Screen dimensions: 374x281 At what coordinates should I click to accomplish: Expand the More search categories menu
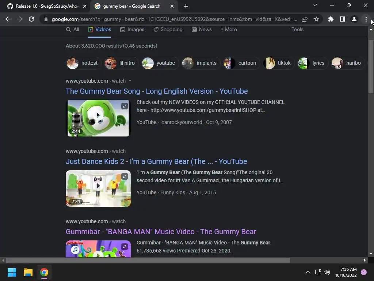pyautogui.click(x=229, y=29)
